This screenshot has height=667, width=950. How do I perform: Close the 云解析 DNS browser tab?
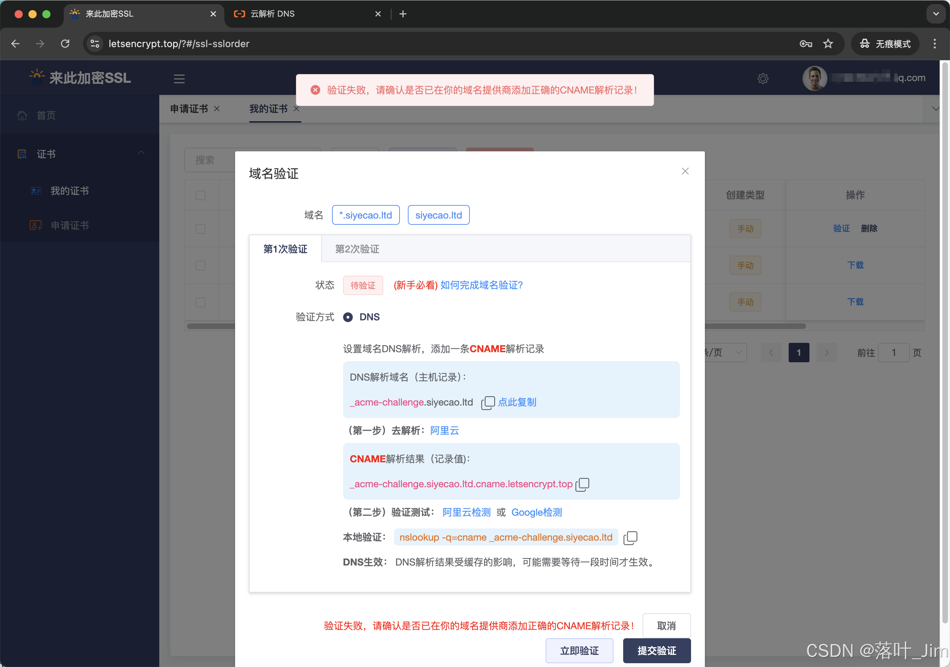(x=378, y=14)
